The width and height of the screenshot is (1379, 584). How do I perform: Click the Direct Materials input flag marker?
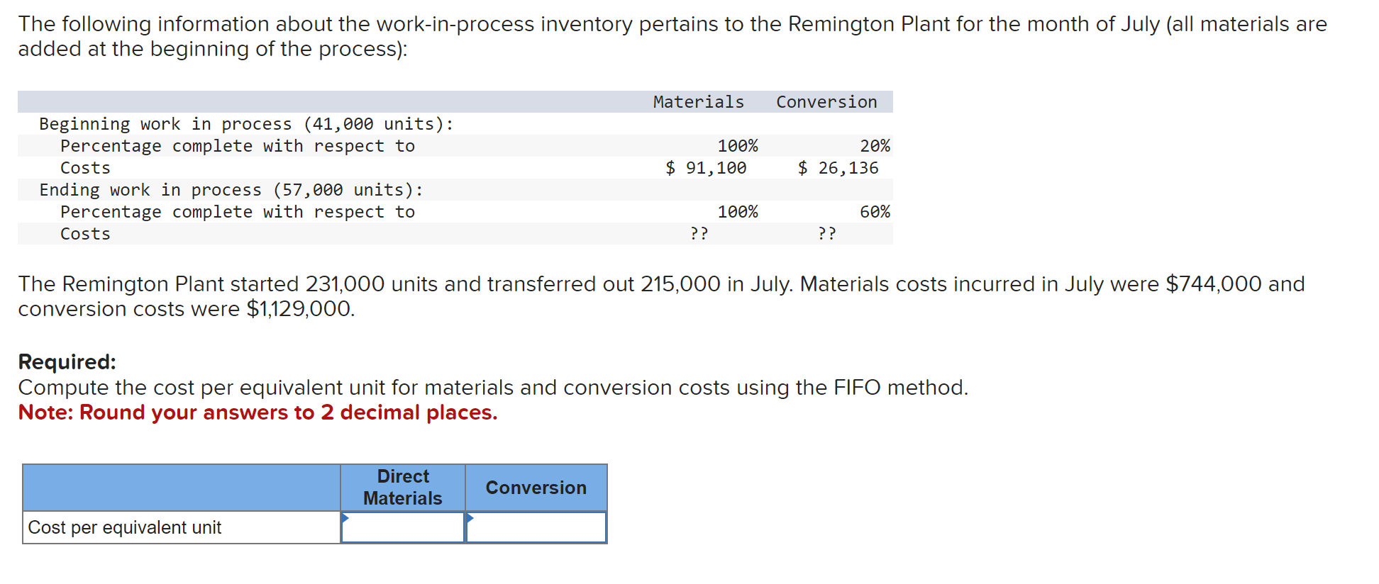(346, 518)
